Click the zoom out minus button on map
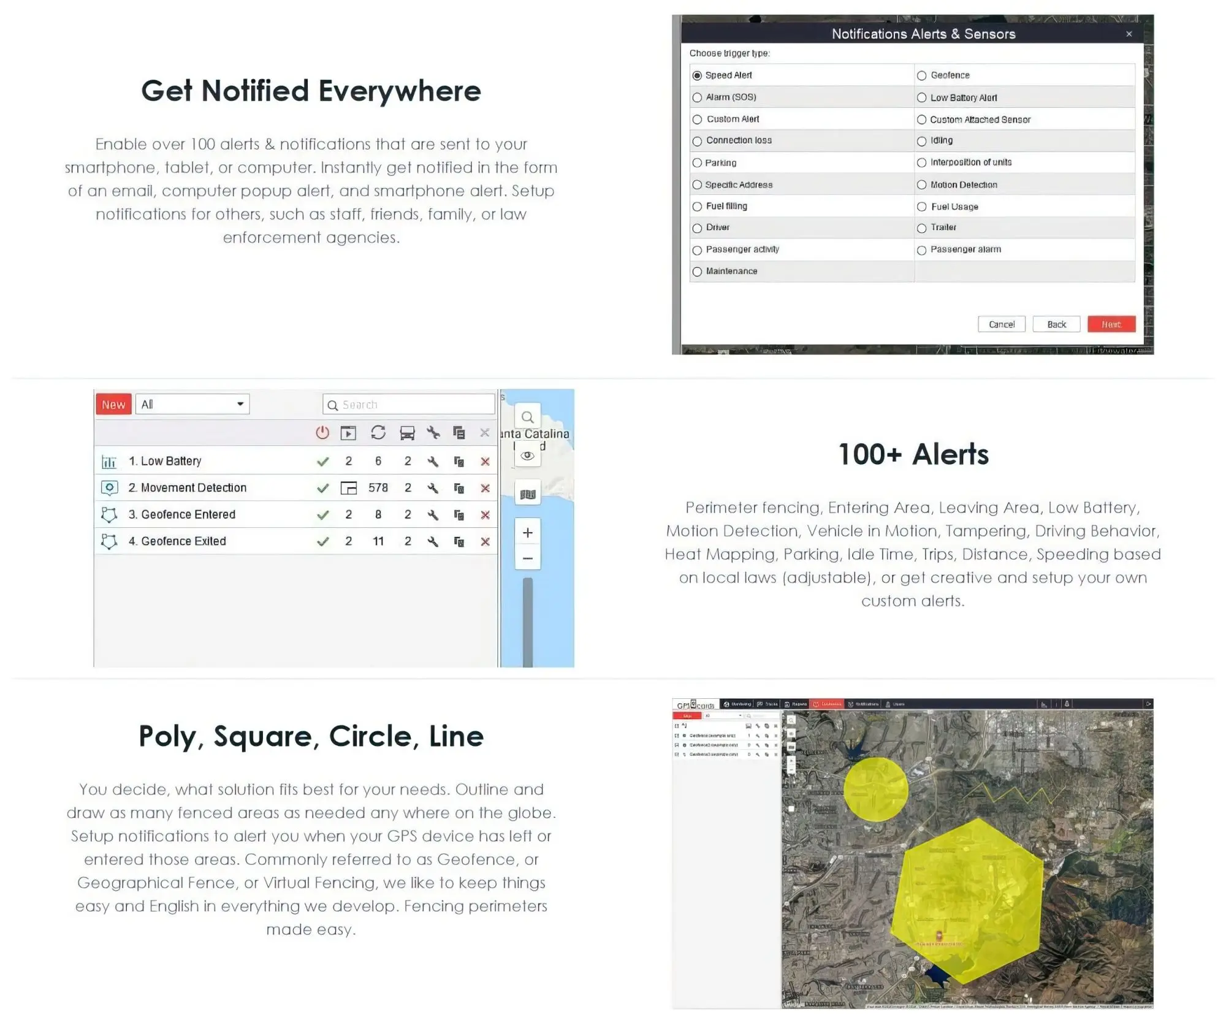Viewport: 1226px width, 1036px height. [x=528, y=557]
